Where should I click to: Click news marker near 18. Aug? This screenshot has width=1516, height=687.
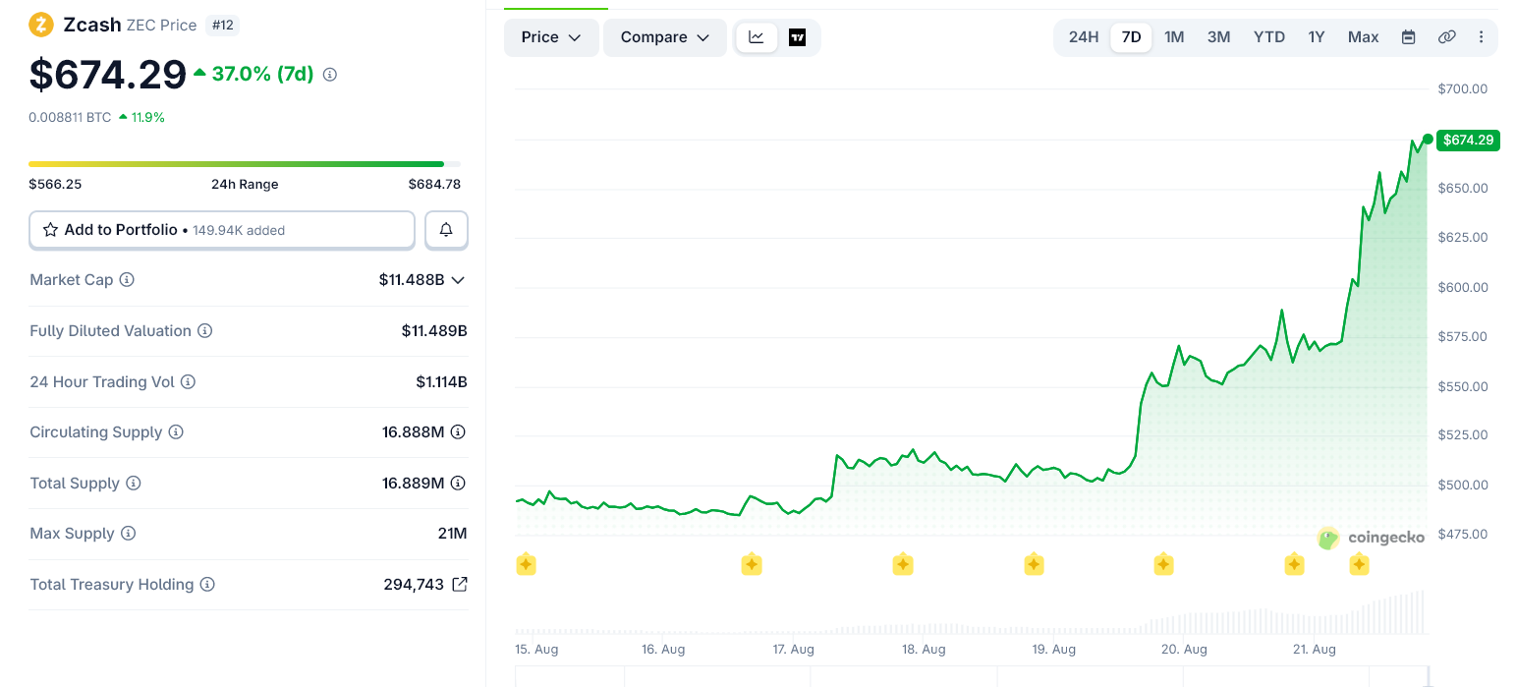(x=903, y=565)
